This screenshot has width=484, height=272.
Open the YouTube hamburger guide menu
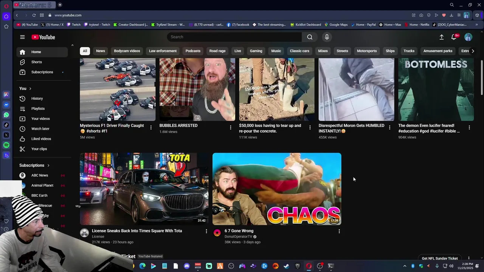pyautogui.click(x=22, y=37)
